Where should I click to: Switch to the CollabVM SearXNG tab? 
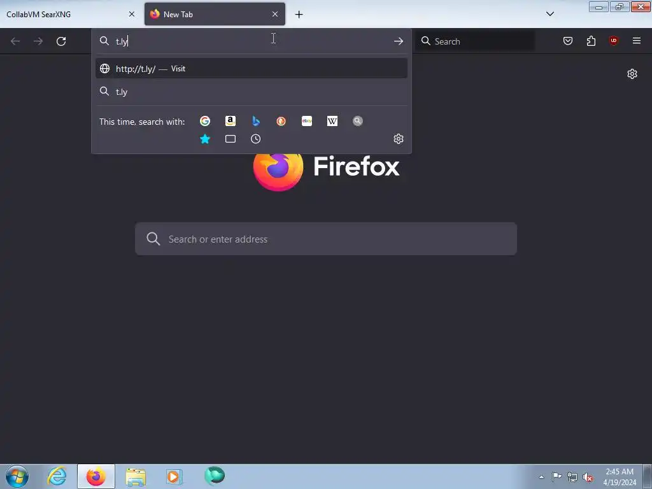coord(71,14)
